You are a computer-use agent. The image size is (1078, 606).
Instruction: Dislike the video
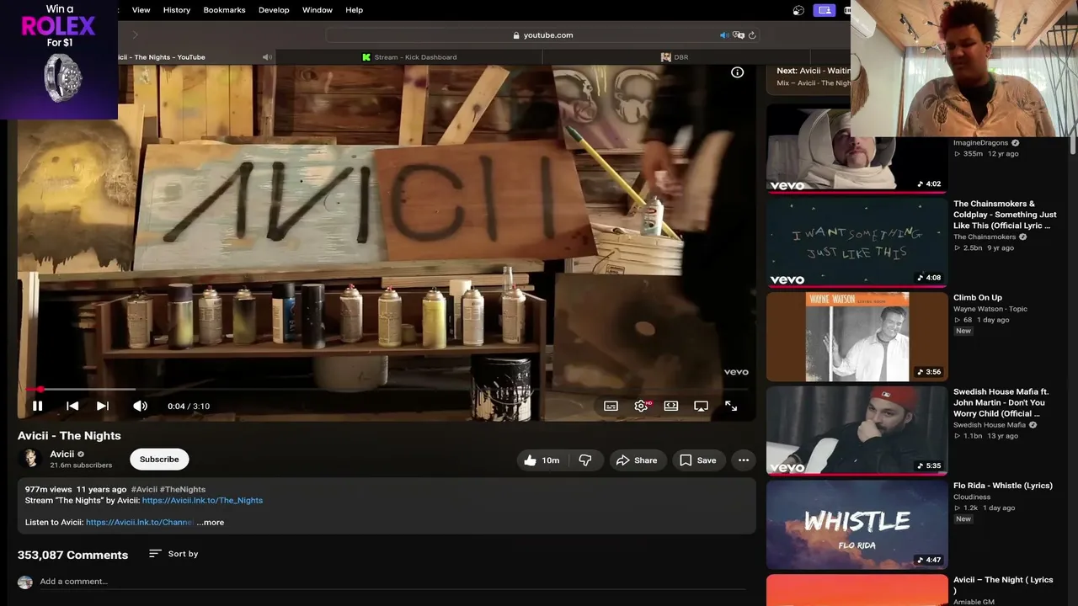(x=585, y=460)
